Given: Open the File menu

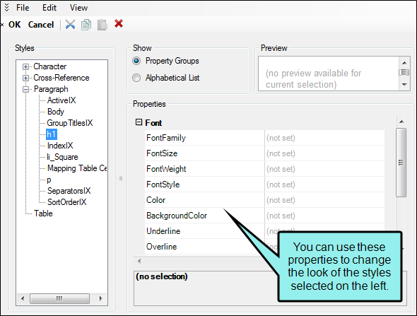Looking at the screenshot, I should 23,8.
